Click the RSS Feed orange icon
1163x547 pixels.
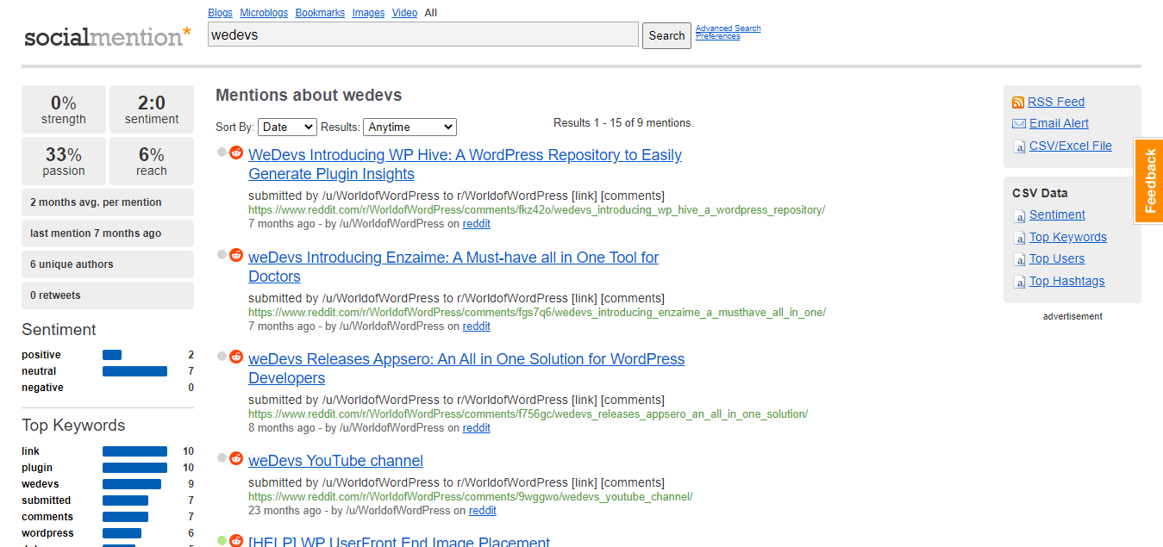tap(1018, 103)
